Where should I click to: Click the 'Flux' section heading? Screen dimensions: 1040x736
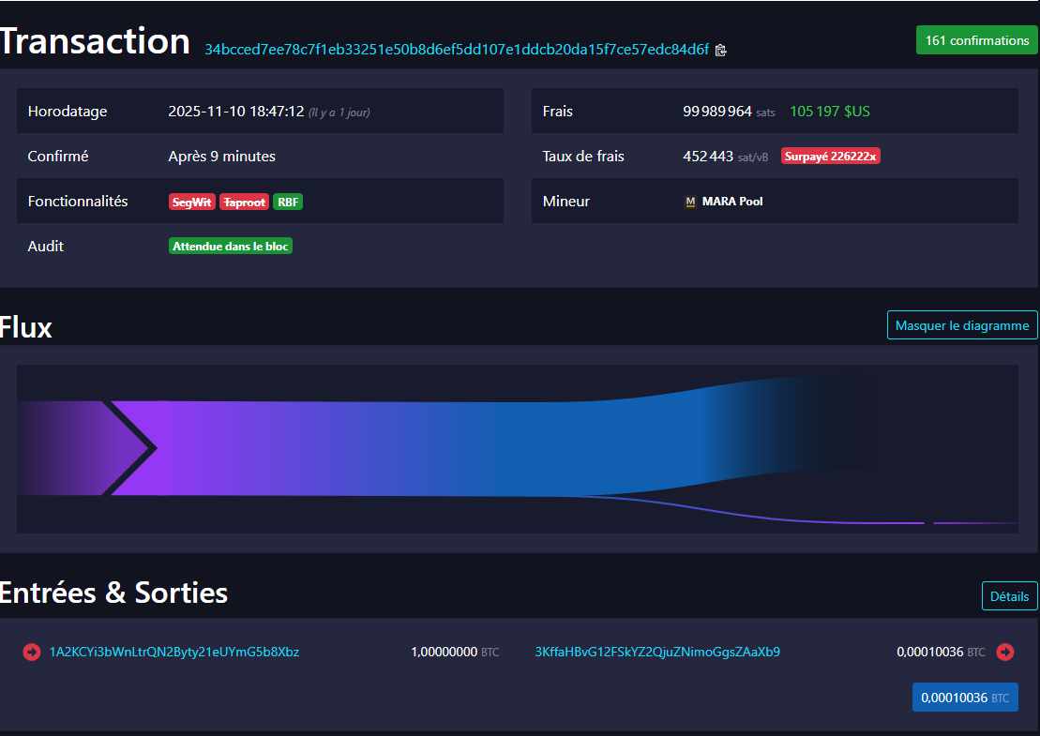point(25,327)
